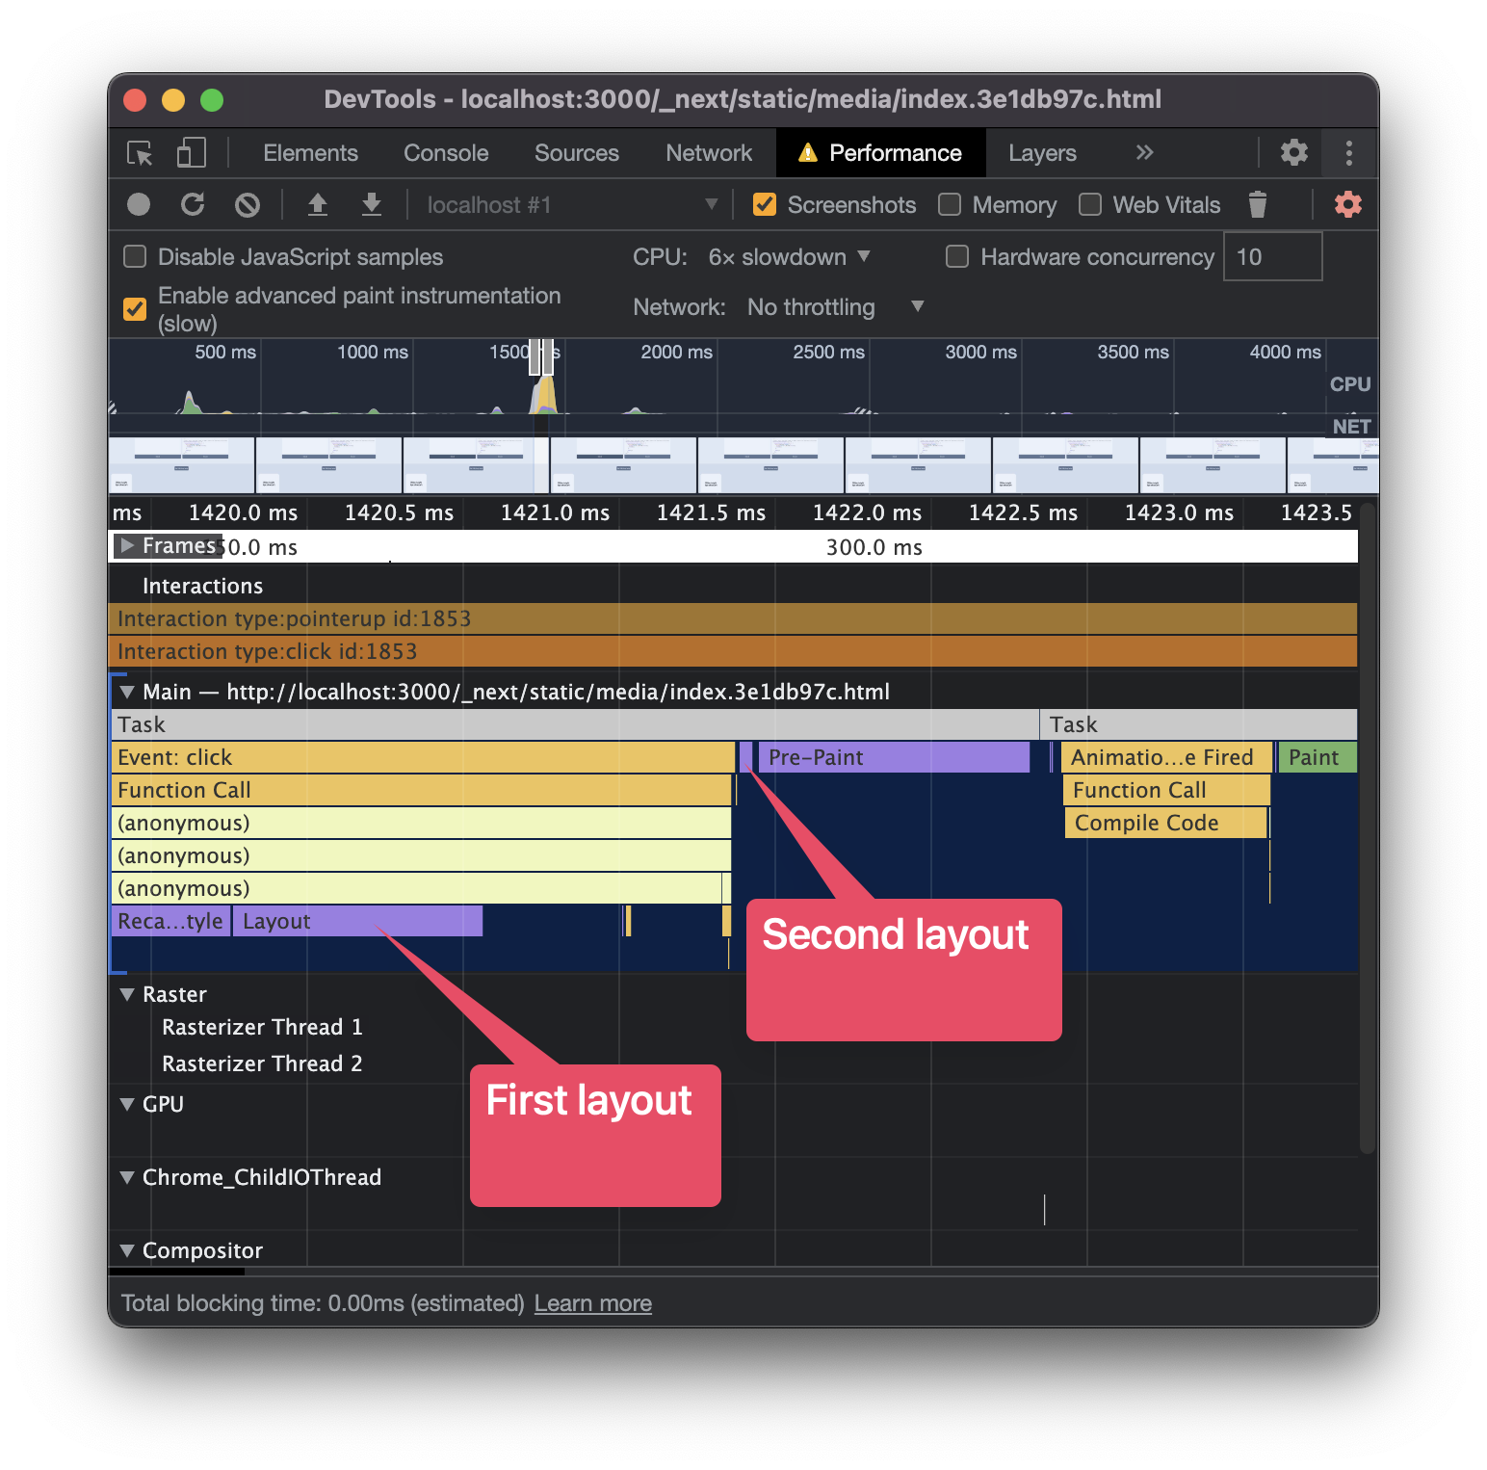Toggle the Screenshots checkbox
The image size is (1487, 1470).
tap(765, 204)
